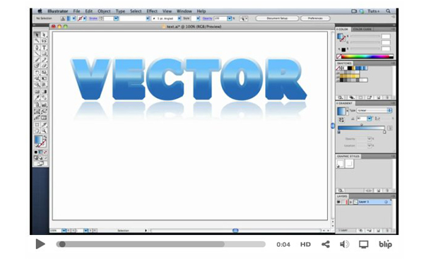Click the Spotlight search icon
Viewport: 424px width, 261px height.
tap(388, 11)
